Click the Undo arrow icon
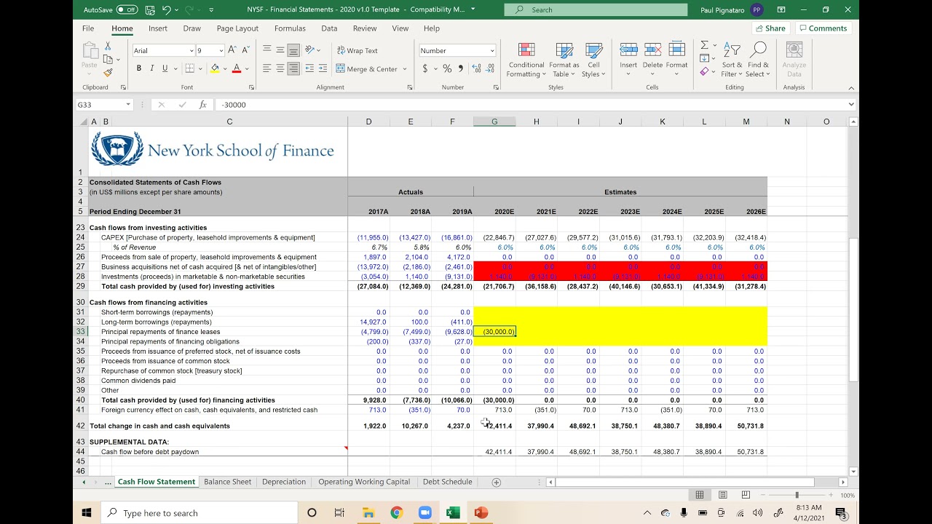Screen dimensions: 932x524 point(167,9)
